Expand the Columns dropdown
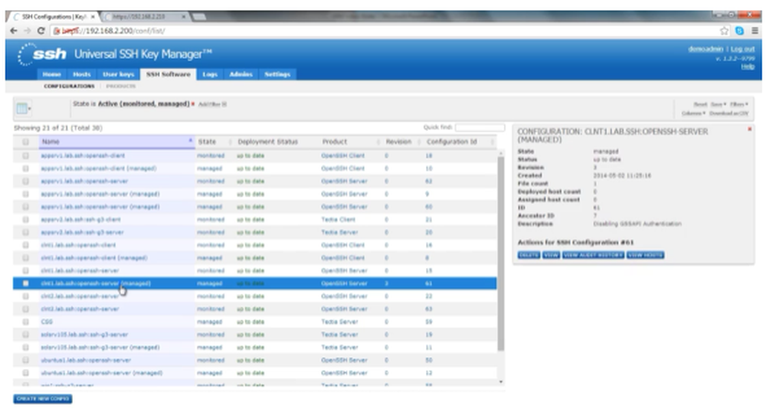This screenshot has width=766, height=412. 693,113
